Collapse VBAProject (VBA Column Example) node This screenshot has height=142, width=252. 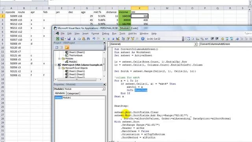coord(56,65)
